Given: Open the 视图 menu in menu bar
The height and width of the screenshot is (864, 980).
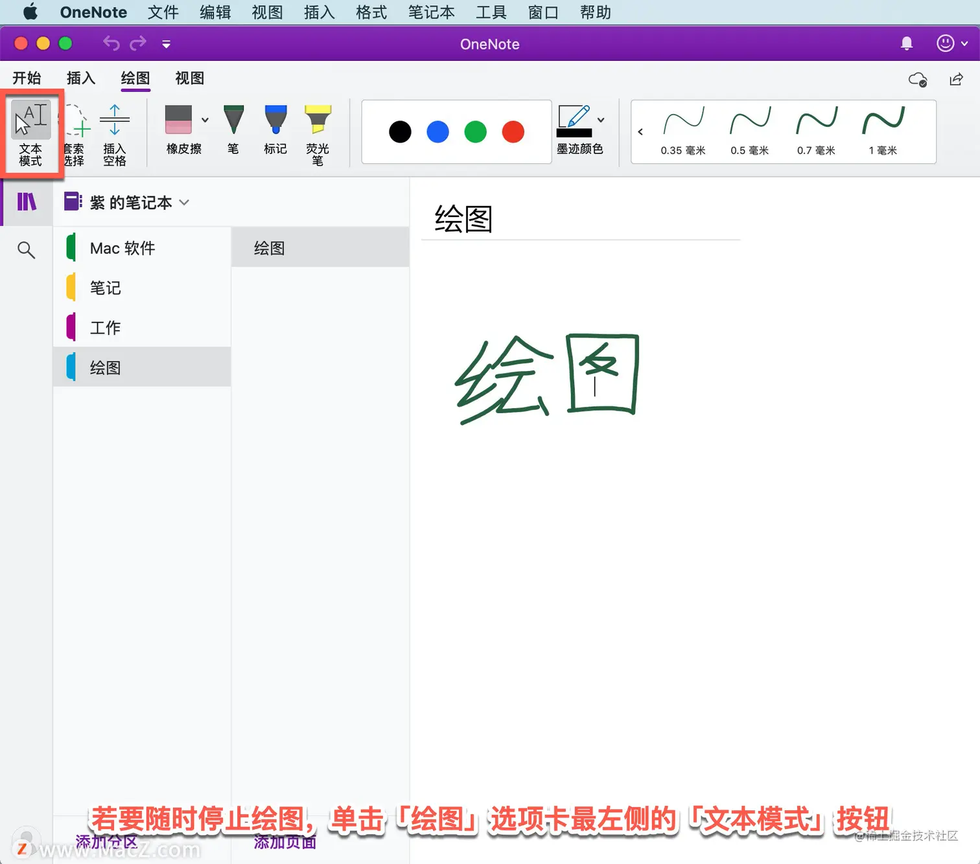Looking at the screenshot, I should (x=267, y=12).
